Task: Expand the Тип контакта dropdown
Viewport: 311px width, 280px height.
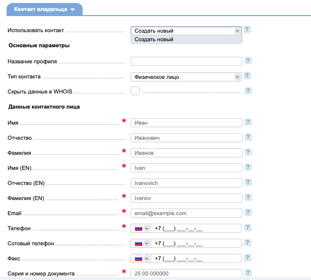Action: click(x=186, y=77)
